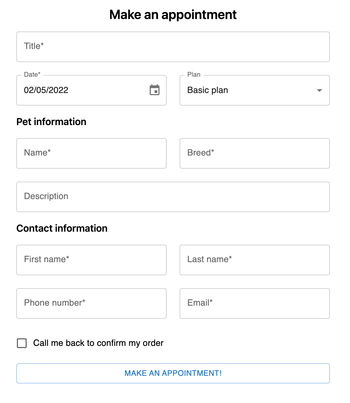Click the Phone number field
Image resolution: width=350 pixels, height=403 pixels.
pyautogui.click(x=91, y=303)
